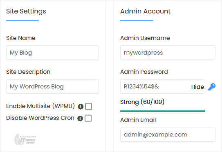
Task: Click the Enable Multisite (WPMU) label
Action: [x=40, y=106]
